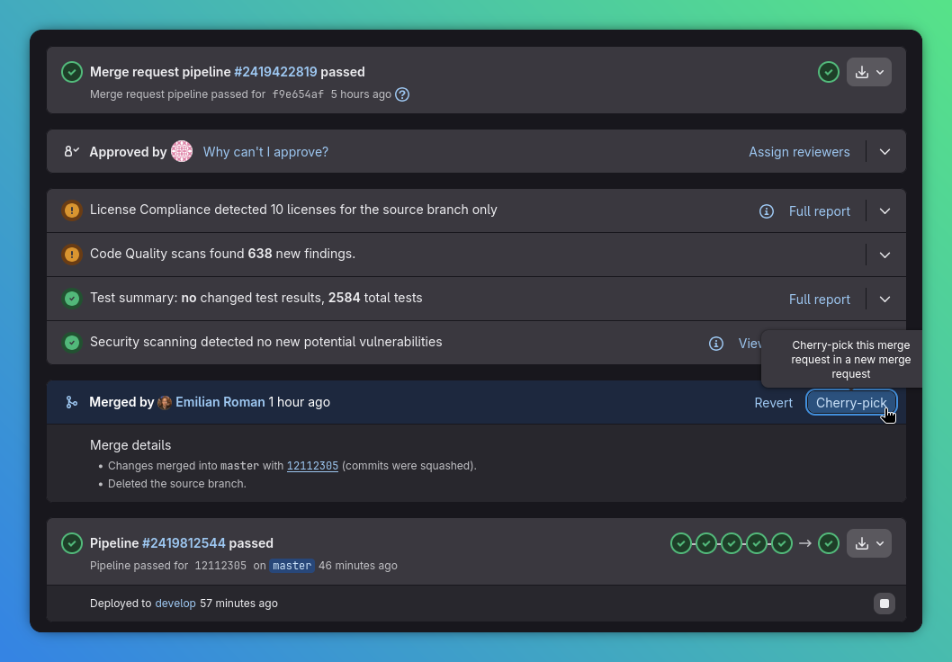Screen dimensions: 952x662
Task: Click the License Compliance info icon
Action: [x=766, y=211]
